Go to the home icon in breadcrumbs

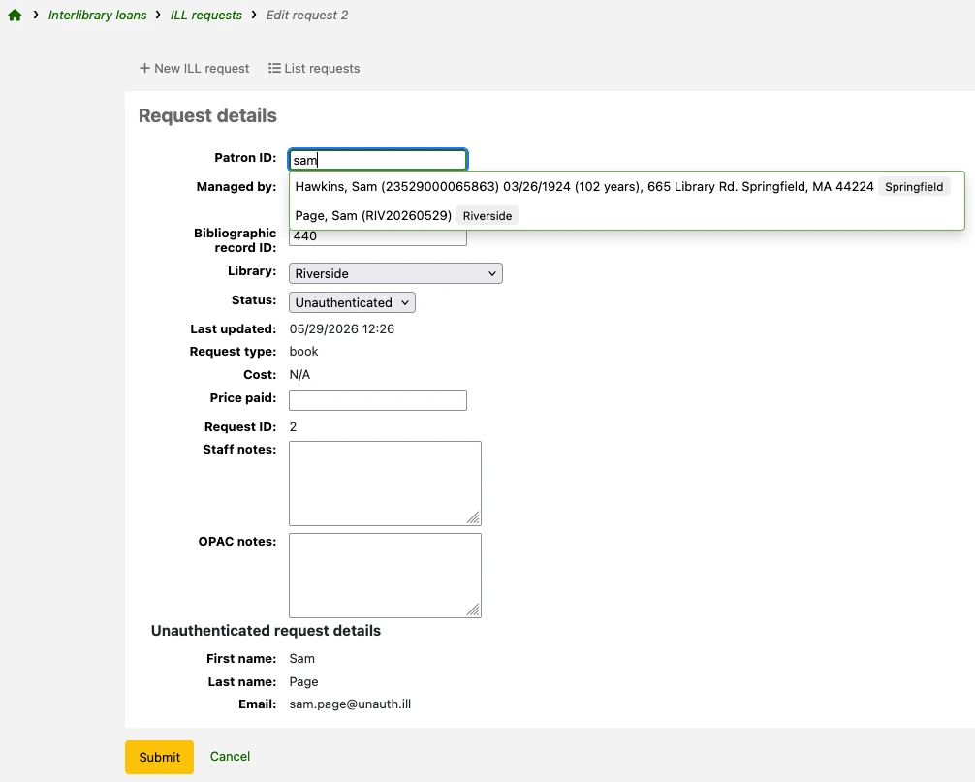[x=15, y=16]
